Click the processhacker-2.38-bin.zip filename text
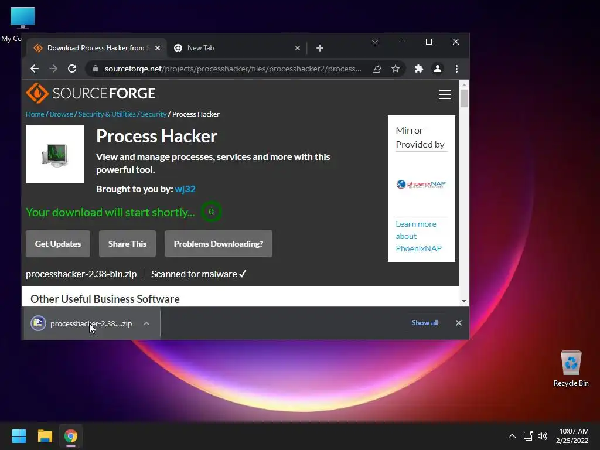Viewport: 600px width, 450px height. pos(81,274)
